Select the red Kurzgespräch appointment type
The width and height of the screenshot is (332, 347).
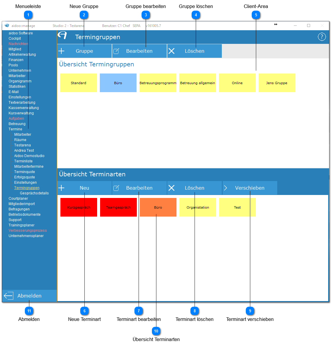click(79, 208)
